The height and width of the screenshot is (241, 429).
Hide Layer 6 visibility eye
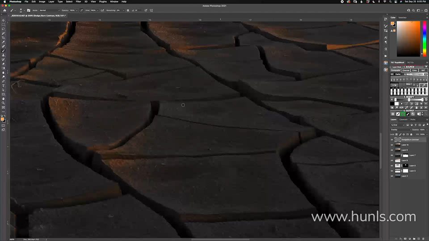coord(392,166)
